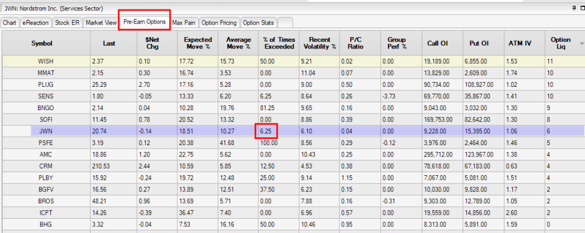Sort by Expected Move % header
This screenshot has height=233, width=585.
point(198,43)
